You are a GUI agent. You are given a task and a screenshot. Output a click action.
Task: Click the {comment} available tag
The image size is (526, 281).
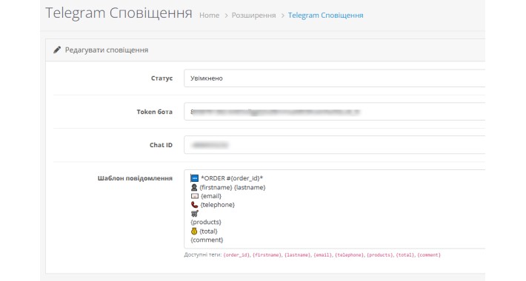[429, 255]
